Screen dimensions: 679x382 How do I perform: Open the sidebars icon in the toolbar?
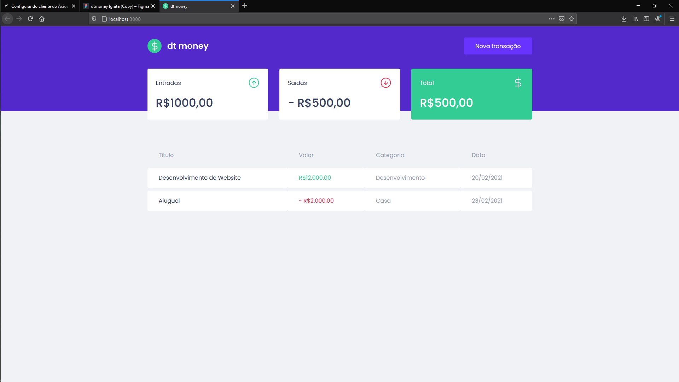tap(647, 19)
